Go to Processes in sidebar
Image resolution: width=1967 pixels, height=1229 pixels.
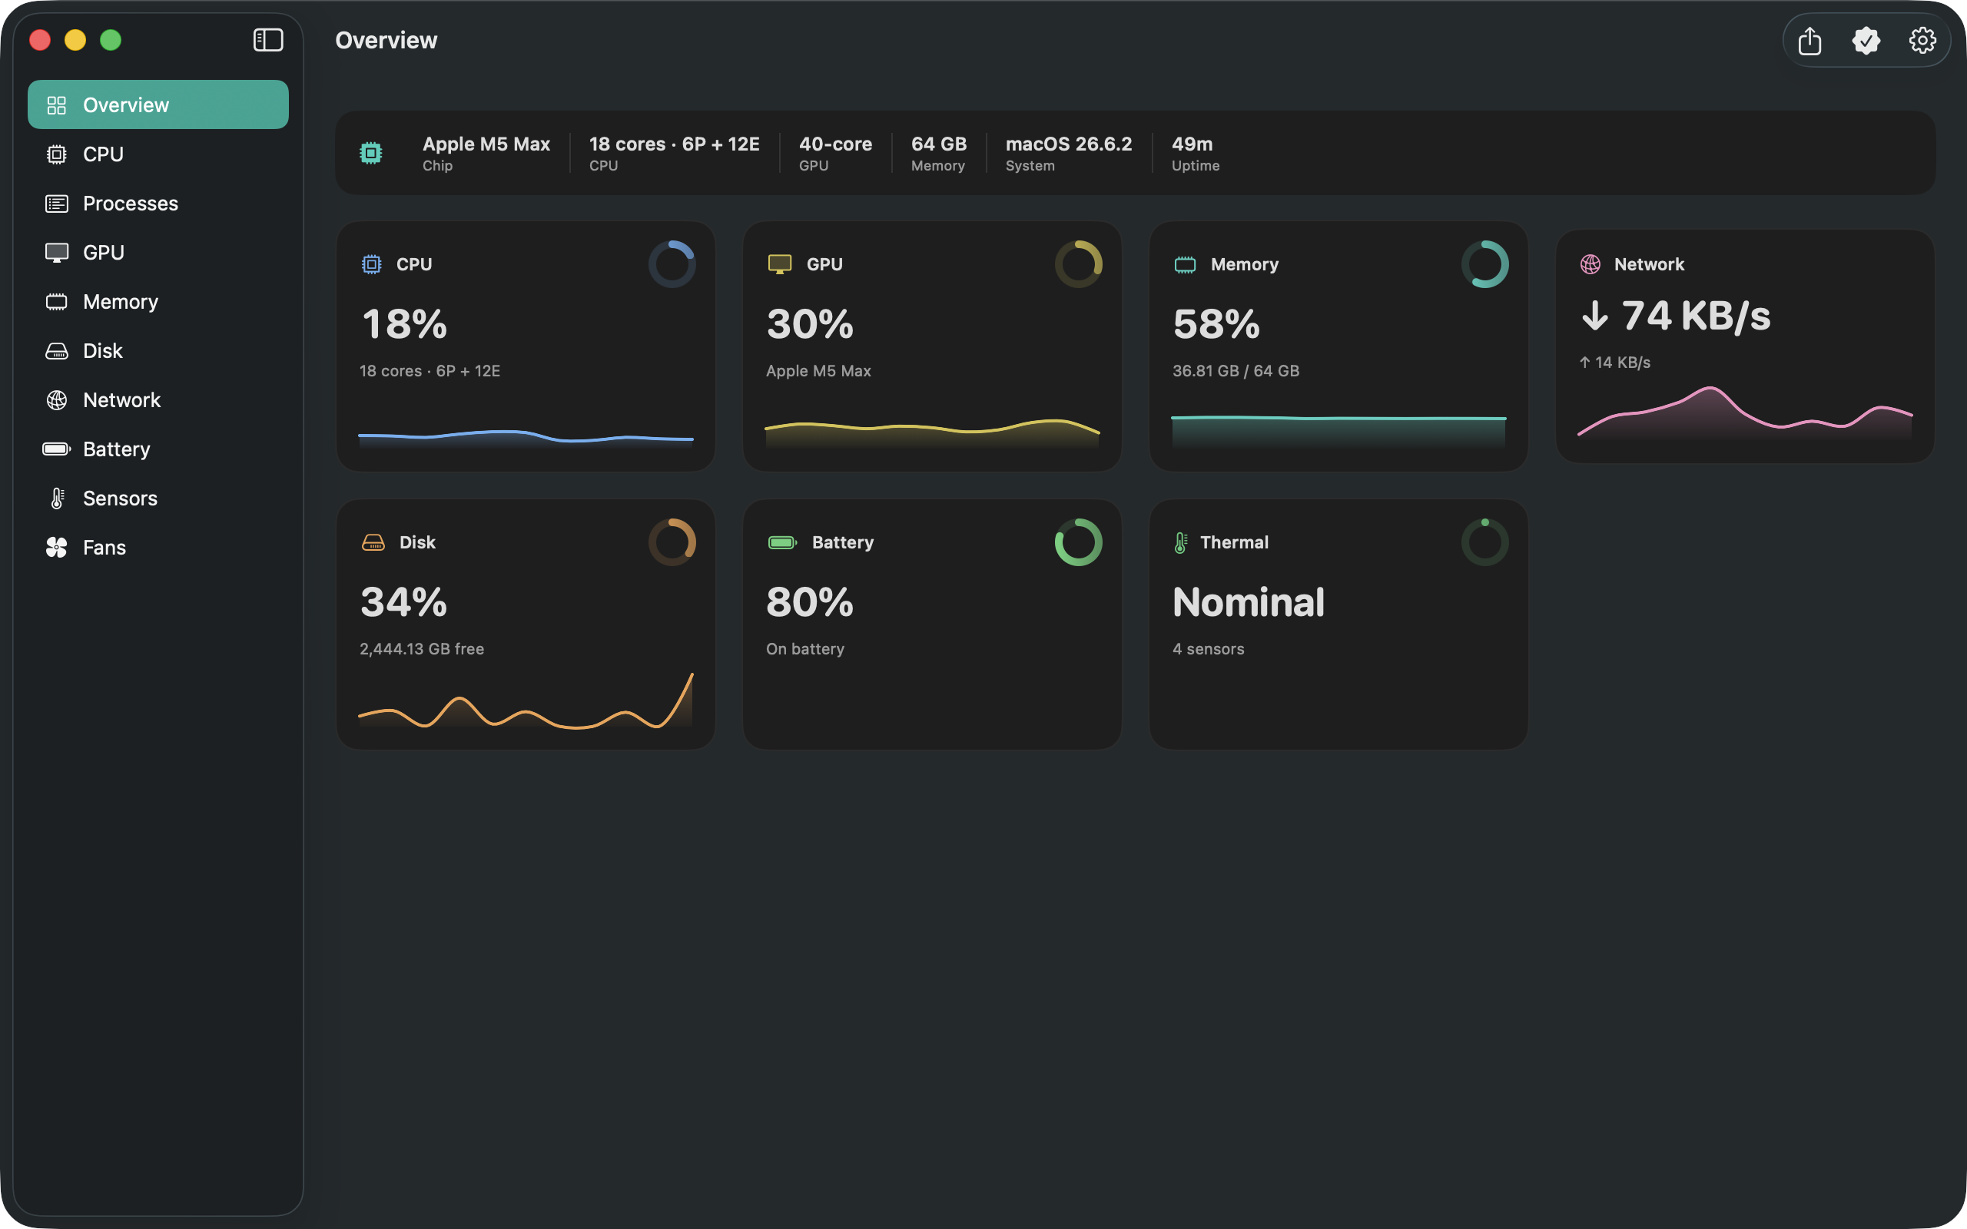158,204
